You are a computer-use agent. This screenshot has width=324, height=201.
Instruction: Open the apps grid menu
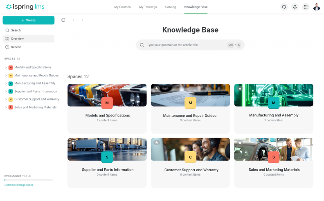pyautogui.click(x=306, y=7)
